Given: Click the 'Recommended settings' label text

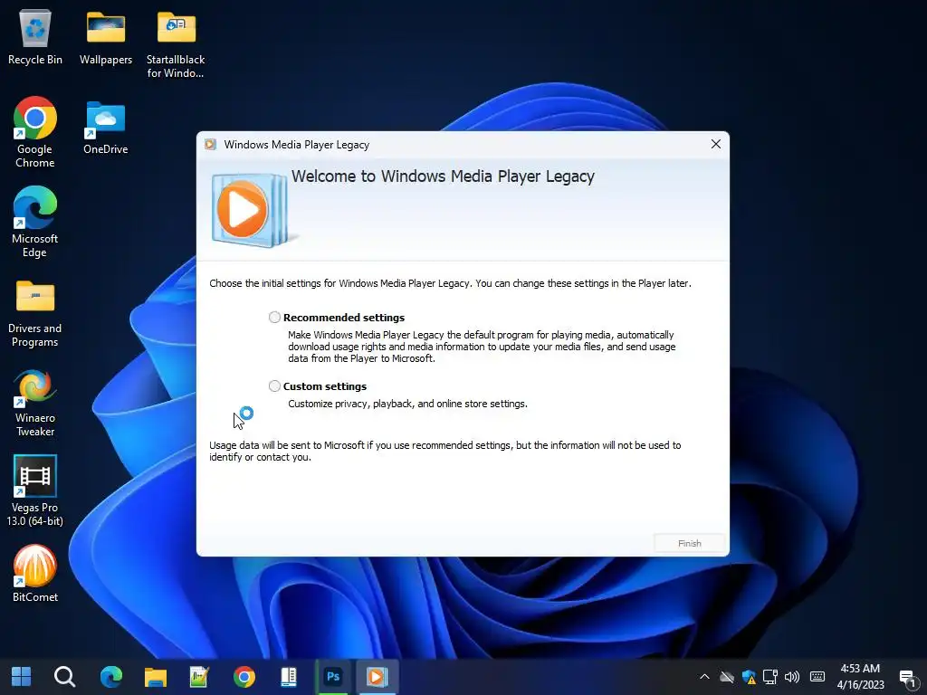Looking at the screenshot, I should 344,318.
